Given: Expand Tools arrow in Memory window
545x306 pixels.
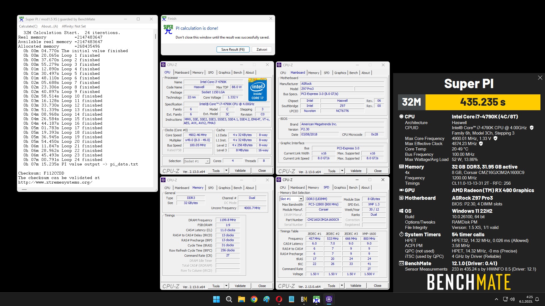Looking at the screenshot, I should tap(226, 286).
